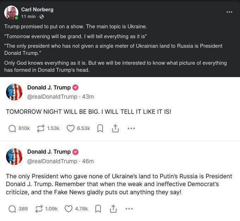The width and height of the screenshot is (240, 221).
Task: Bookmark the 46m post about Ukraine's land
Action: [x=98, y=209]
